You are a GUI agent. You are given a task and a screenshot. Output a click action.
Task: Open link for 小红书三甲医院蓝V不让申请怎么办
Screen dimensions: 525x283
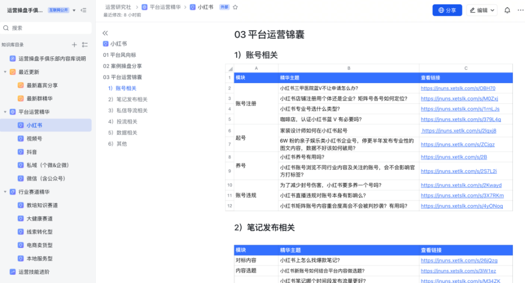pyautogui.click(x=458, y=89)
